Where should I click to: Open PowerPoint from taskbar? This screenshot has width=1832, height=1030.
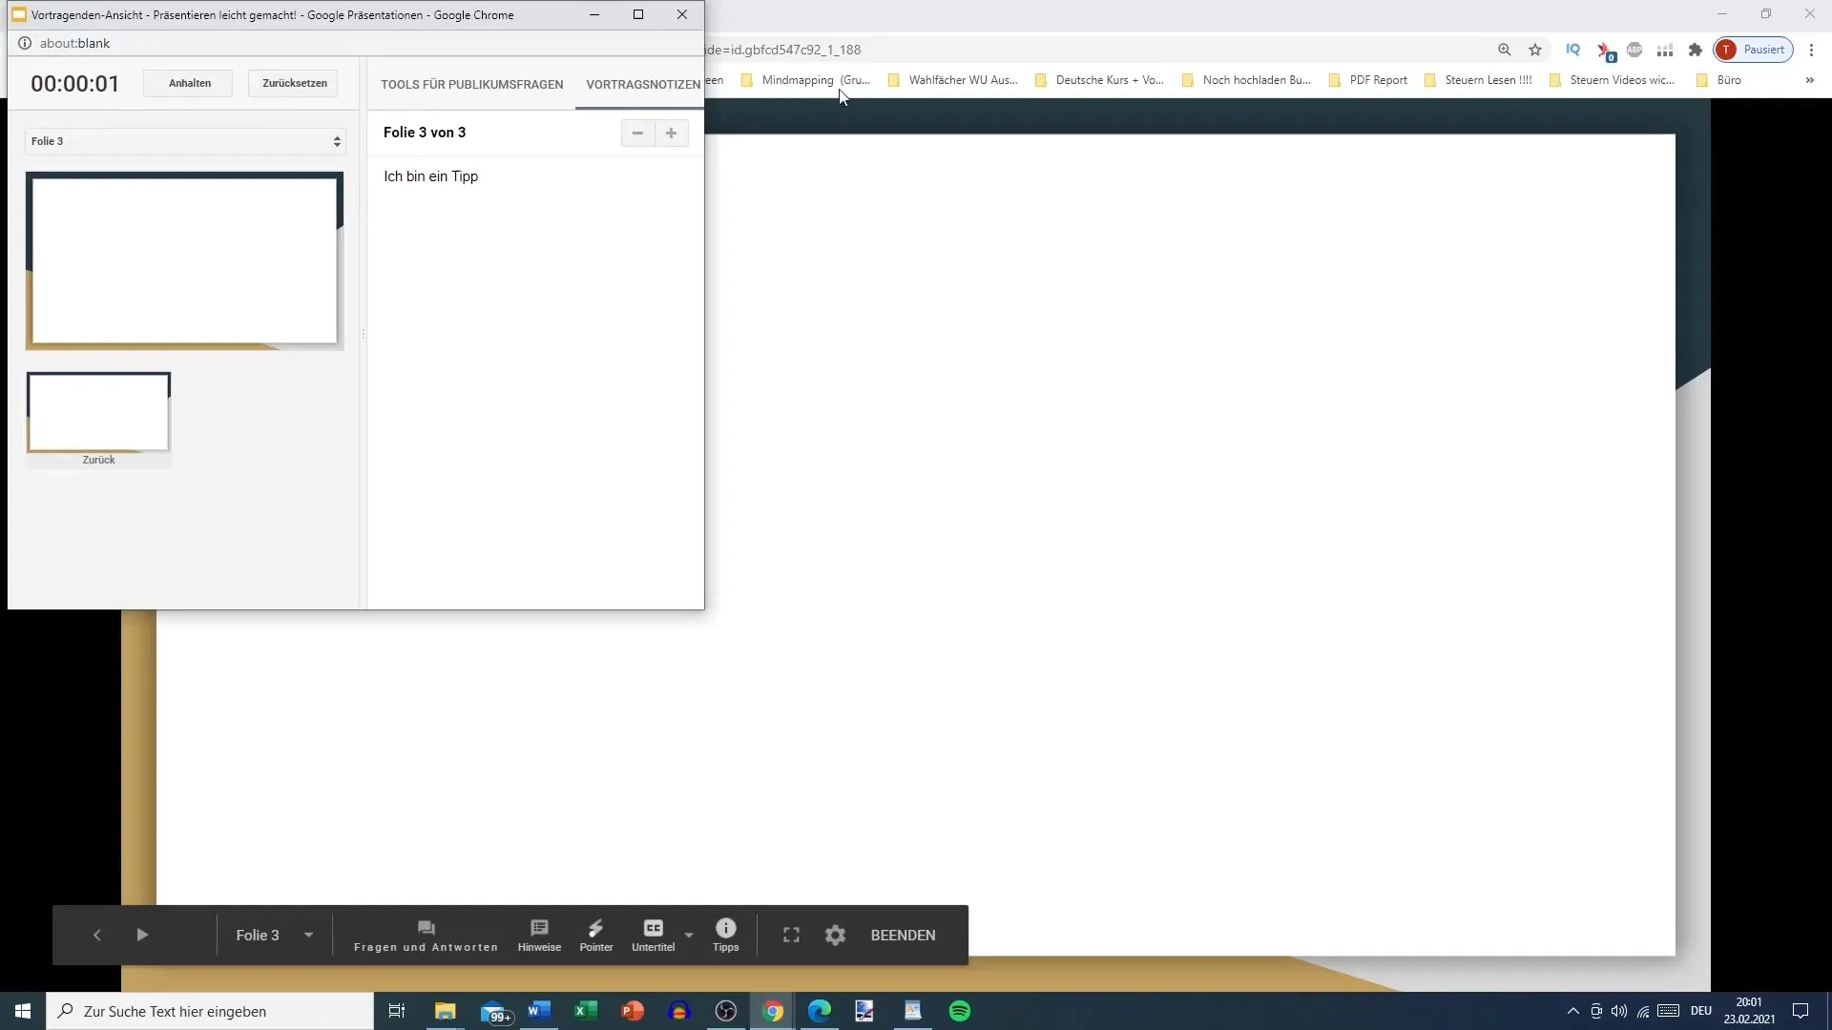coord(633,1011)
